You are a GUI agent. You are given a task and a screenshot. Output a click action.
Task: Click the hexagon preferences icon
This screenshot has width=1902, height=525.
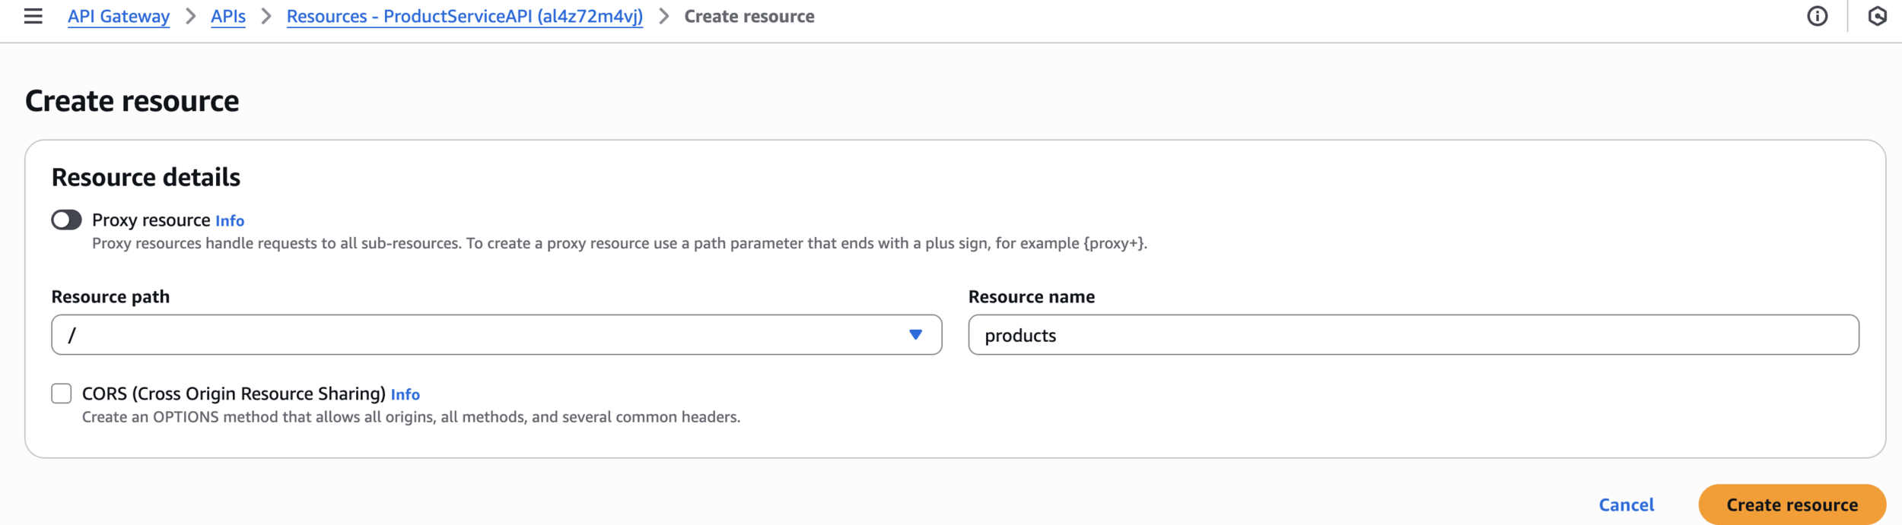(1876, 16)
